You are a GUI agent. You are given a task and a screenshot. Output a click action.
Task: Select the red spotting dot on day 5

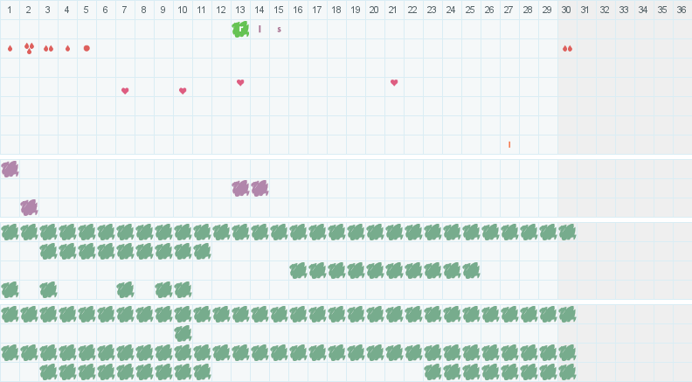[x=86, y=48]
